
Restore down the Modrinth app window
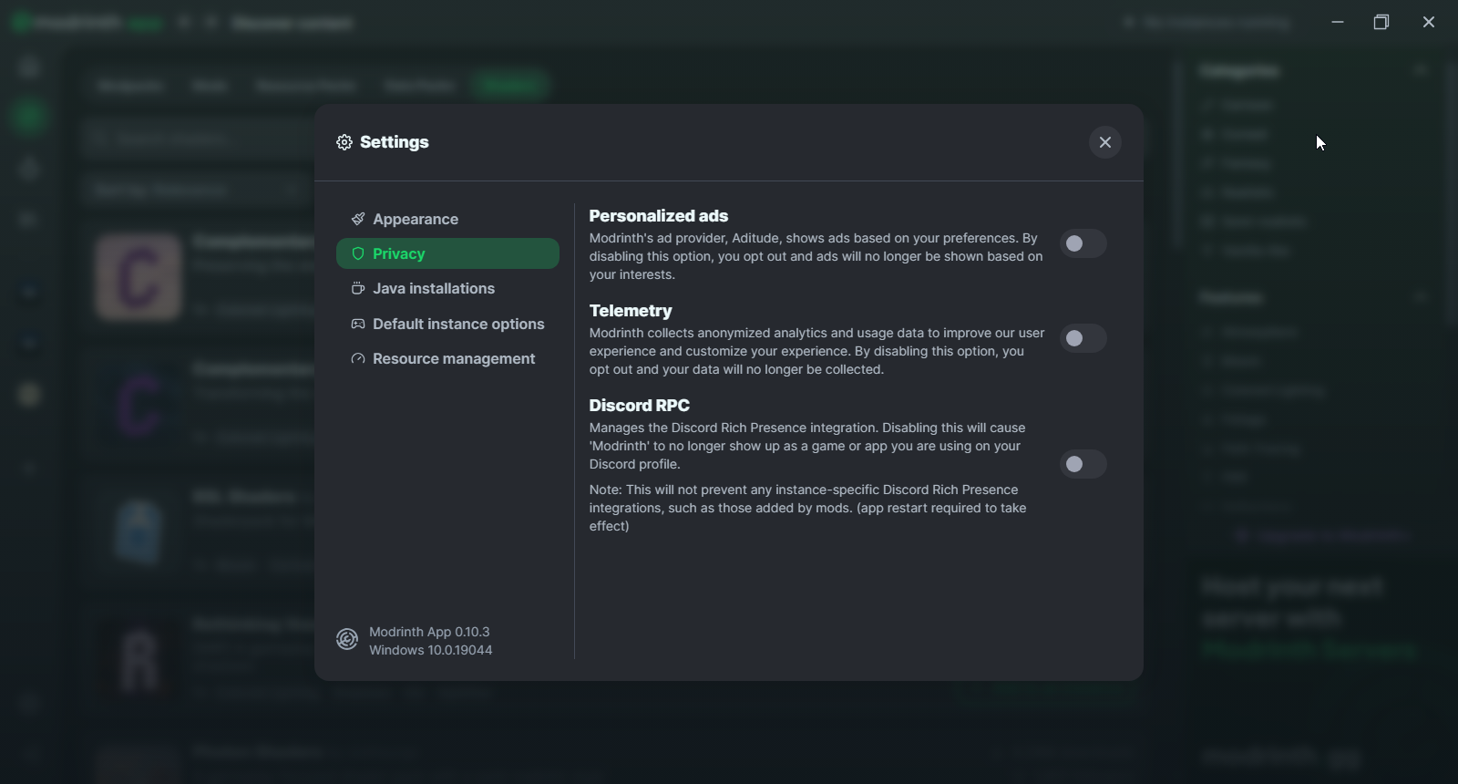1381,22
